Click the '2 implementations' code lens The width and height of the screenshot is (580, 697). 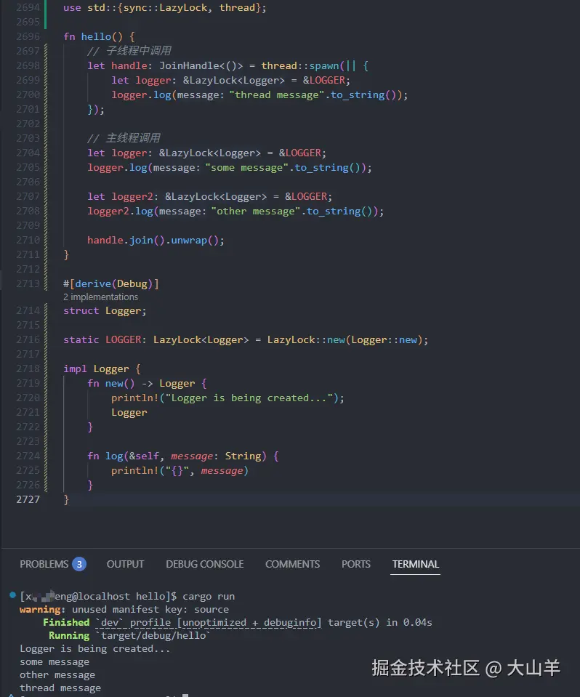[x=100, y=297]
